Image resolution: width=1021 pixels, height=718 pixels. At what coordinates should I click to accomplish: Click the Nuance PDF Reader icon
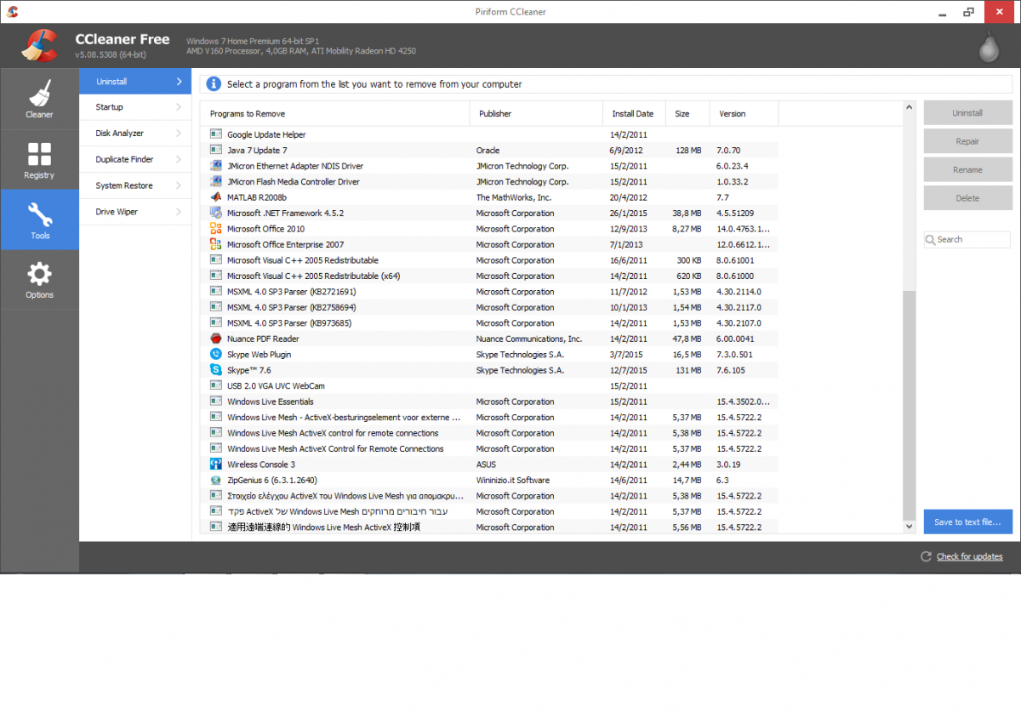click(216, 339)
